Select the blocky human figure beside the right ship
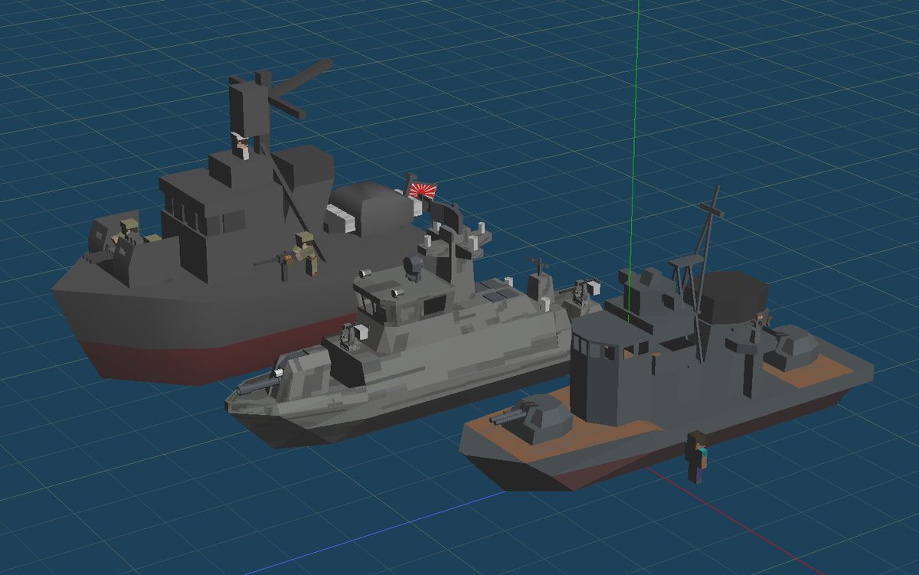 click(x=698, y=458)
